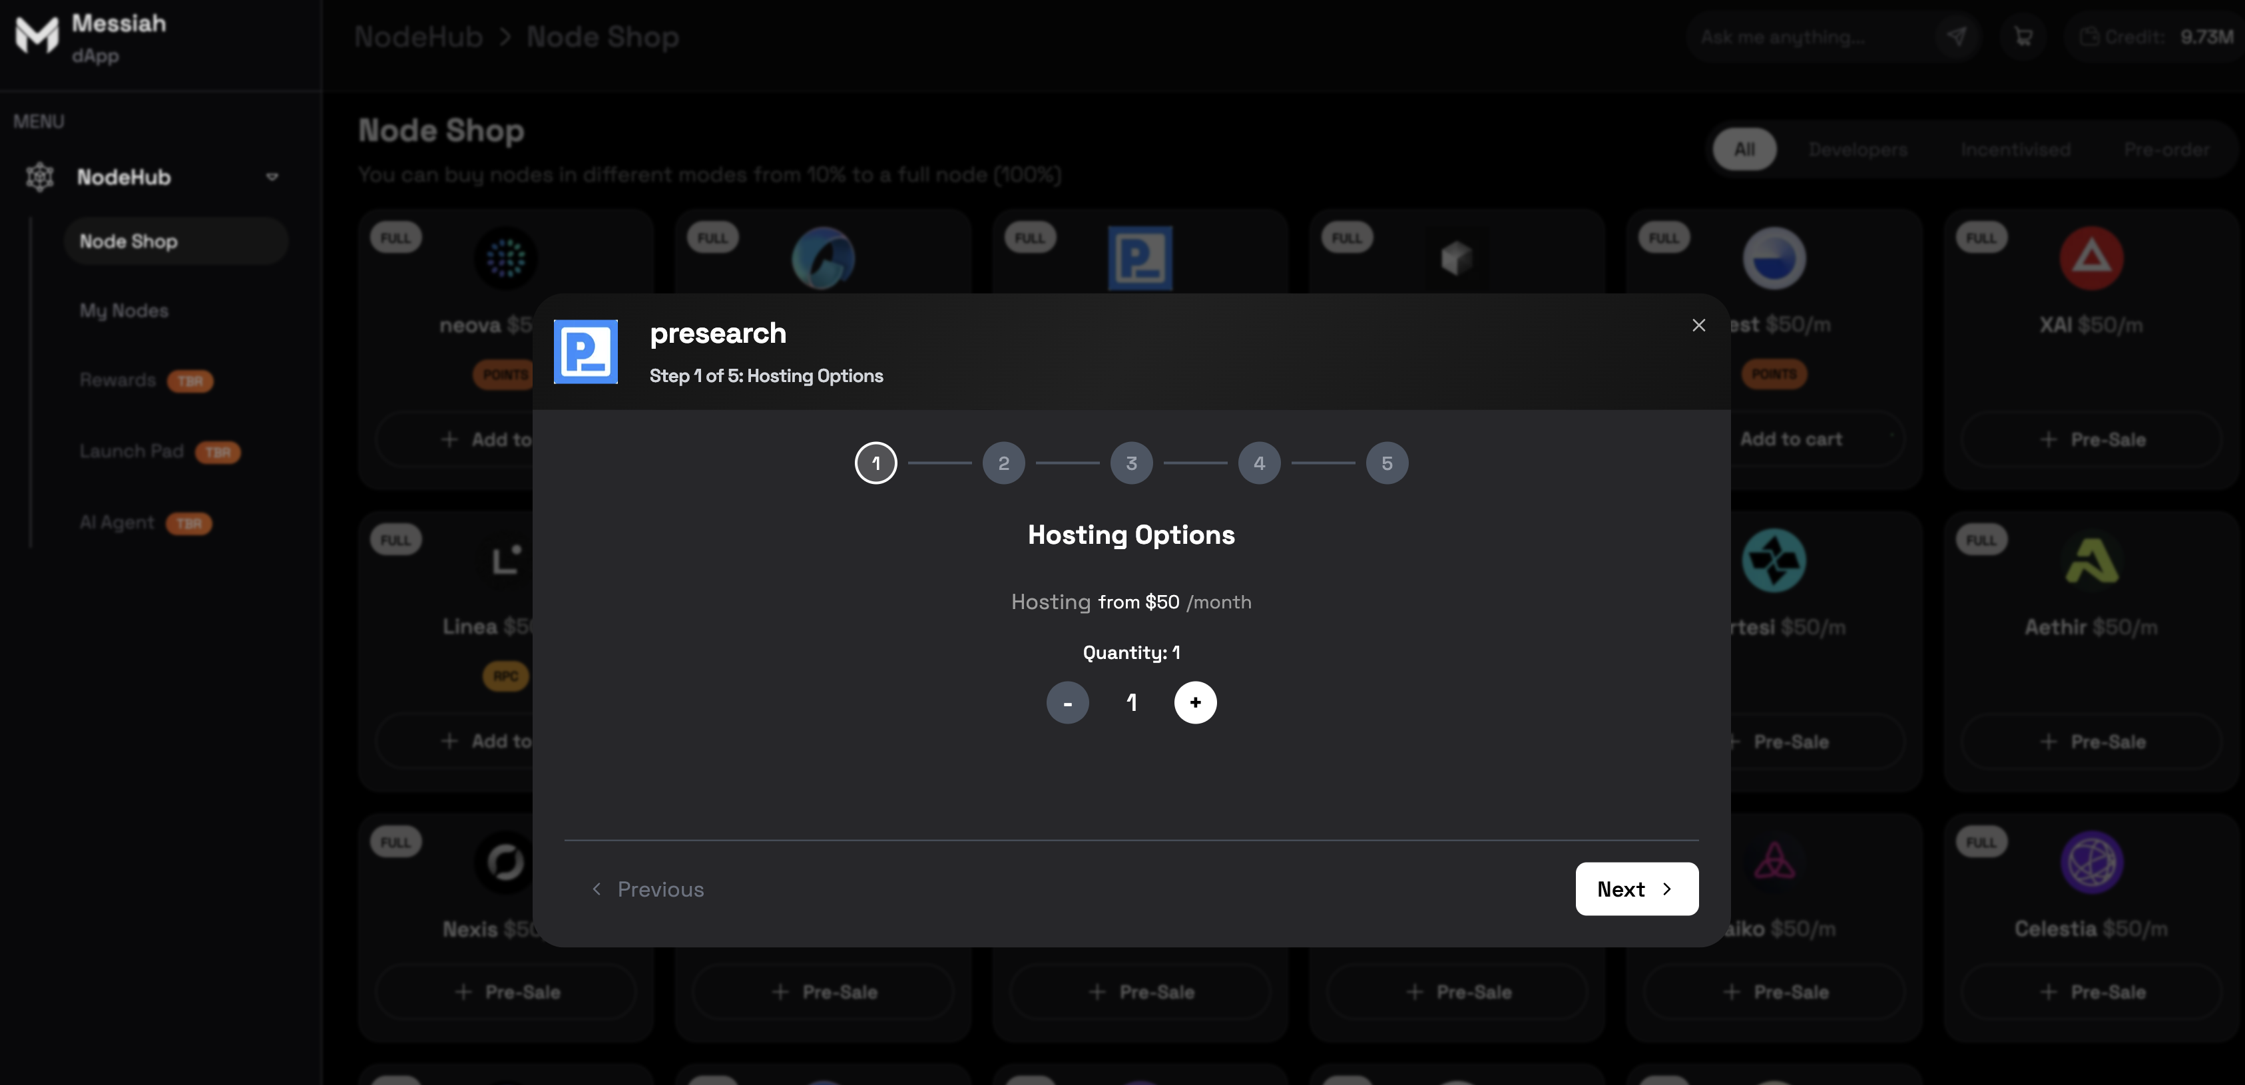
Task: Open Rewards in sidebar
Action: click(117, 380)
